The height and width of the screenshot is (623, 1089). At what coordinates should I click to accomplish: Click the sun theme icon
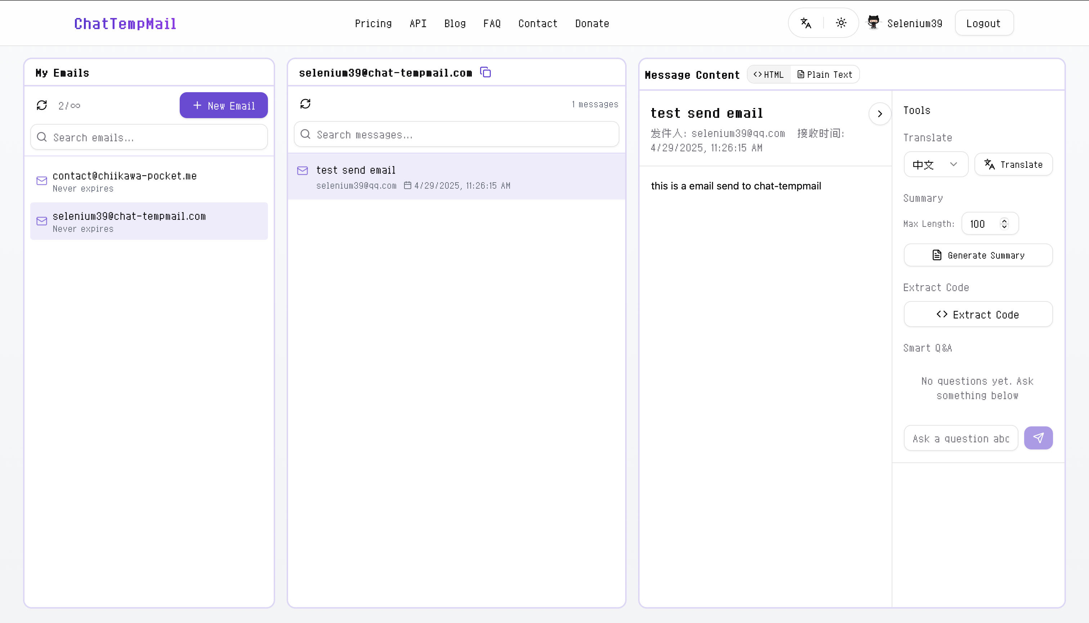coord(841,23)
